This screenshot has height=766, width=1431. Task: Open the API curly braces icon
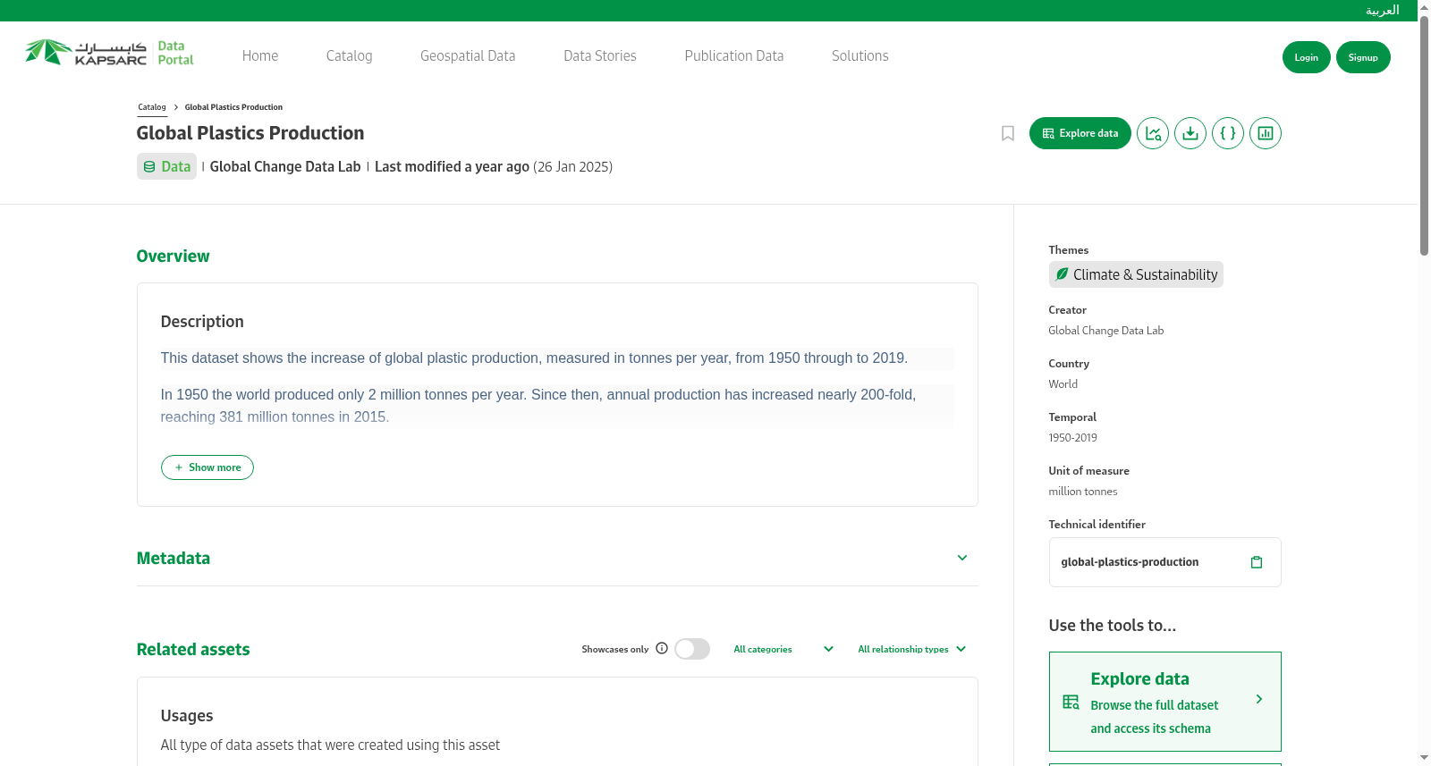coord(1228,133)
